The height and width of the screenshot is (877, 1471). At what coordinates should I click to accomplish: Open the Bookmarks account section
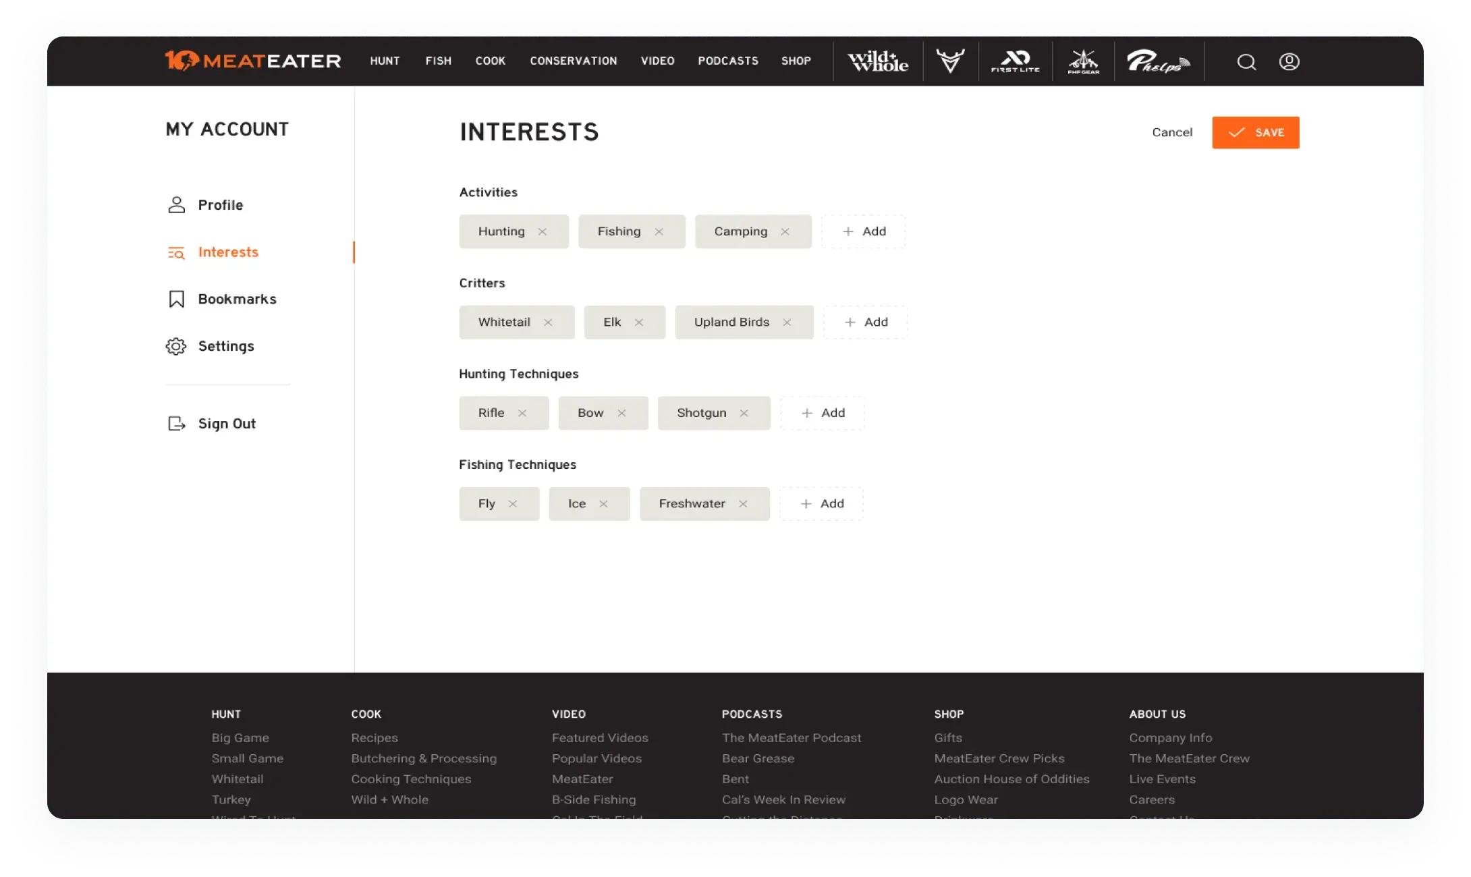(x=236, y=299)
